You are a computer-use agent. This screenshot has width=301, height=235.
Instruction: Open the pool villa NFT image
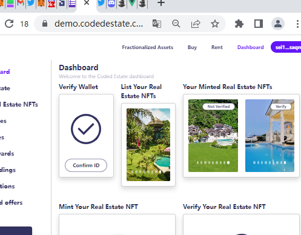click(x=270, y=136)
